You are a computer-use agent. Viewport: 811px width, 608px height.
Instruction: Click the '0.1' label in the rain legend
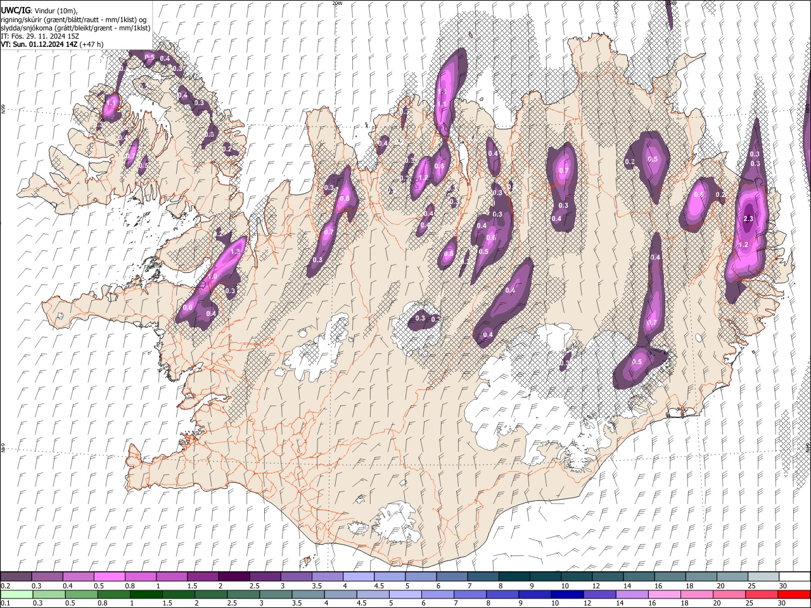pos(4,604)
